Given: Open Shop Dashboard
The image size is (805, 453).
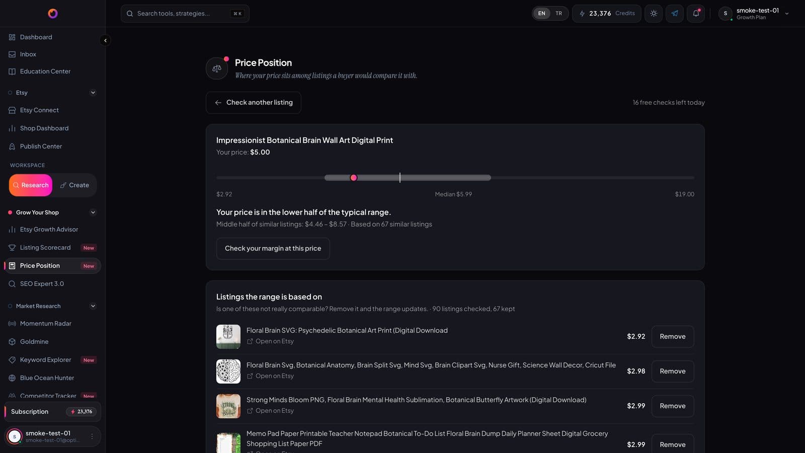Looking at the screenshot, I should click(x=52, y=128).
